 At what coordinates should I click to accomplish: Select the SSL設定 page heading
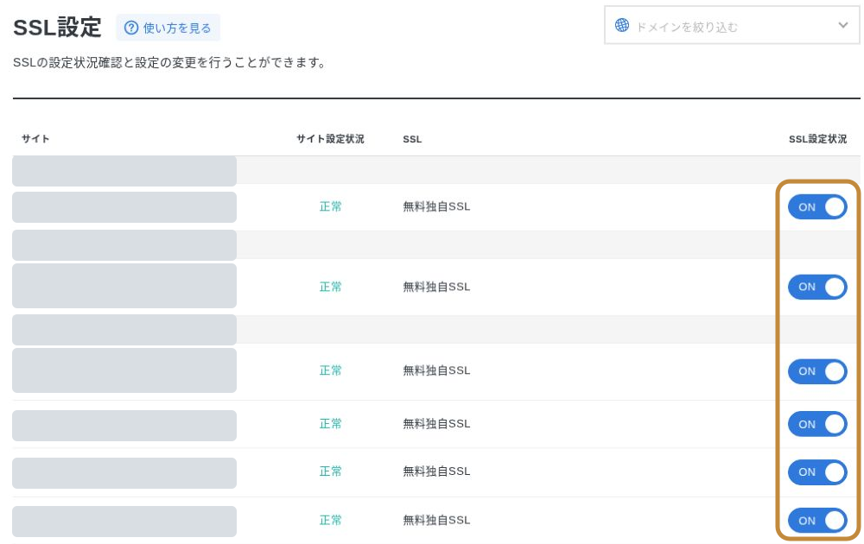click(57, 28)
